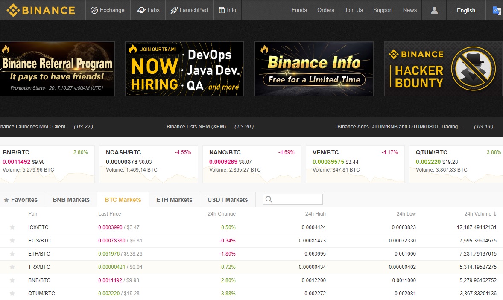Click the ETH 24h low 0.061000
The width and height of the screenshot is (503, 300).
point(405,253)
